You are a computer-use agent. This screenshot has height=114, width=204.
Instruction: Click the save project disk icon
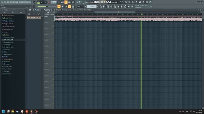(140, 2)
